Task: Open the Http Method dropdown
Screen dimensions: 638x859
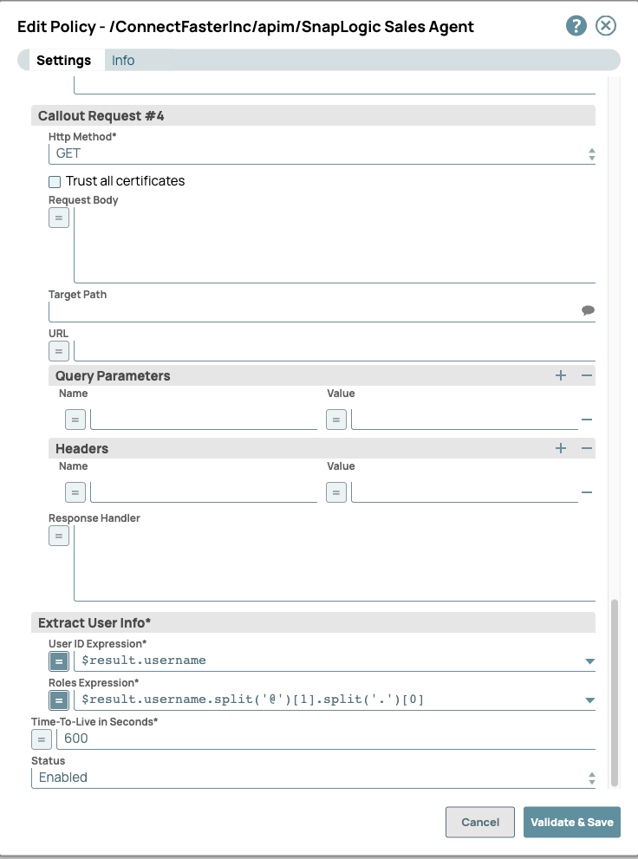Action: (321, 153)
